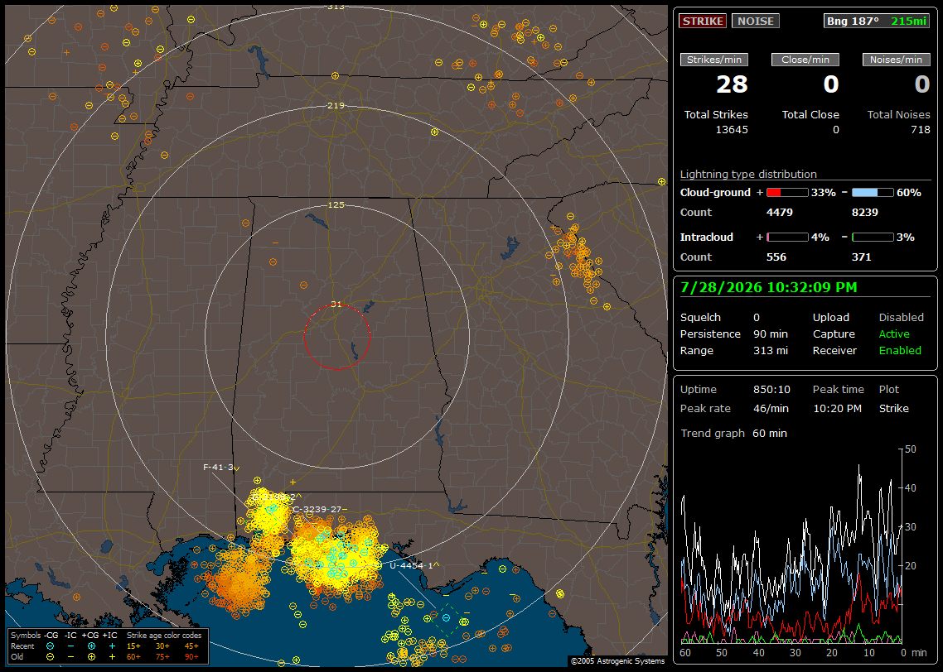Click the old +IC yellow plus symbol
Screen dimensions: 943x672
[x=112, y=657]
